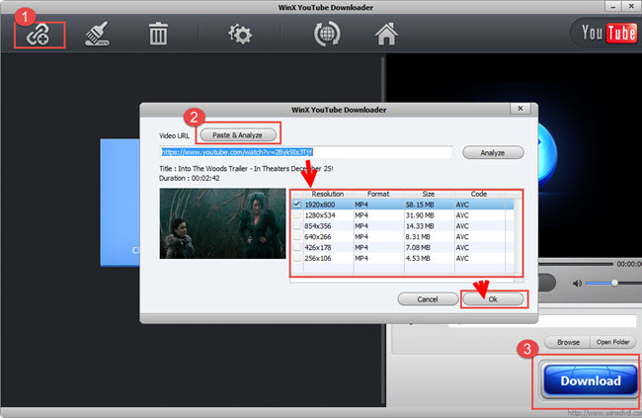Click the video title text line
642x418 pixels.
pos(246,168)
